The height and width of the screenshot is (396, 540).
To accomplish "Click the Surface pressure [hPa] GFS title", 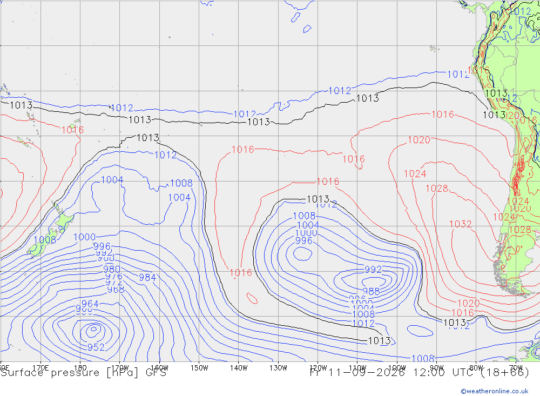I will tap(83, 373).
